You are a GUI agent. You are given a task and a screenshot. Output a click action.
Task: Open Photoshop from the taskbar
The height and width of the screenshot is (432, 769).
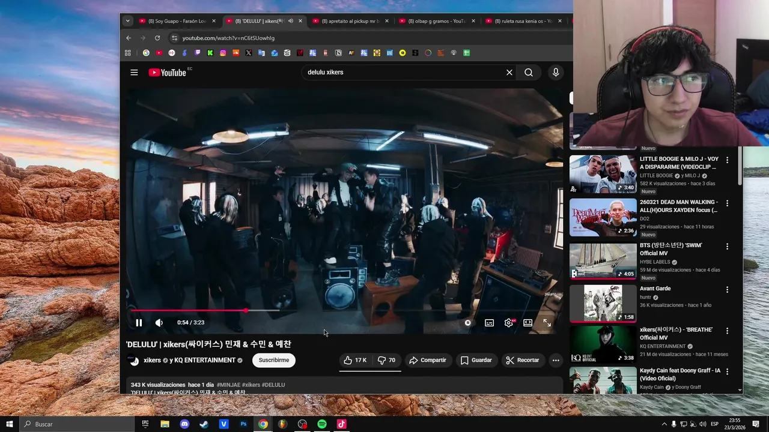click(x=243, y=424)
